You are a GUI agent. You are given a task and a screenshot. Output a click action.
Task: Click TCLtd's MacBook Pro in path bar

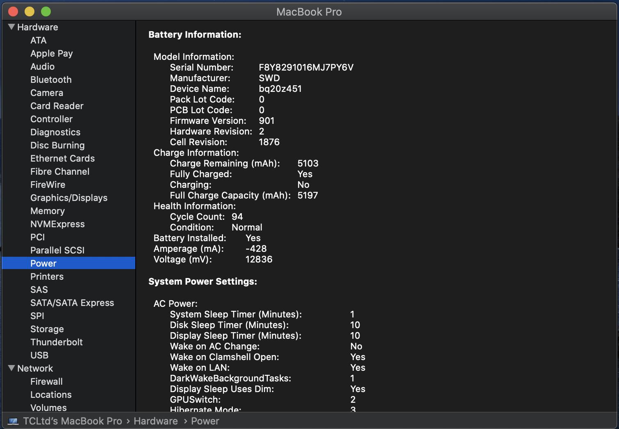tap(73, 421)
